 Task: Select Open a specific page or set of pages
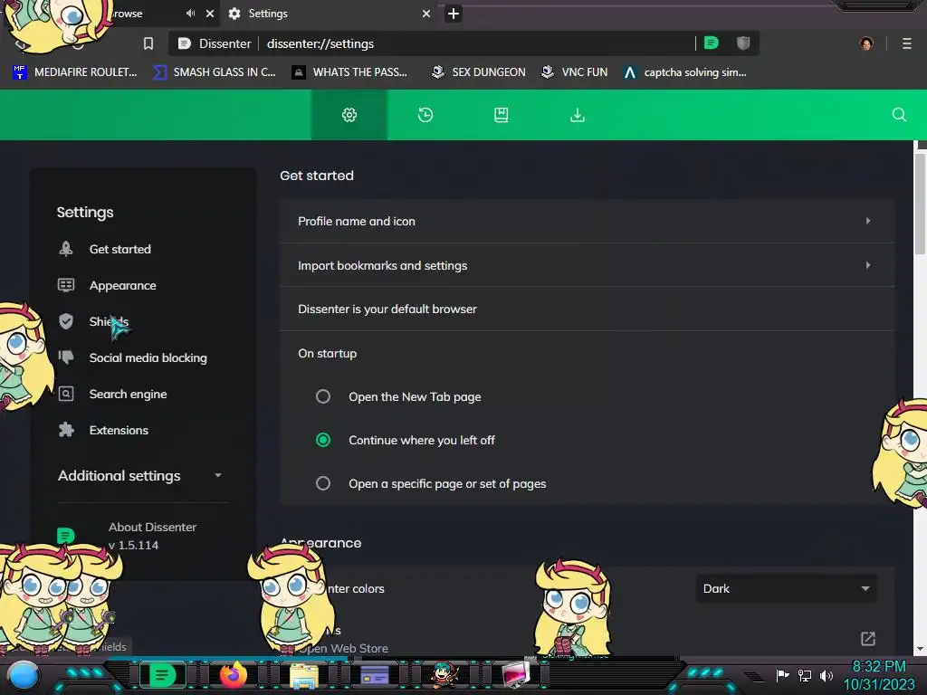tap(323, 483)
